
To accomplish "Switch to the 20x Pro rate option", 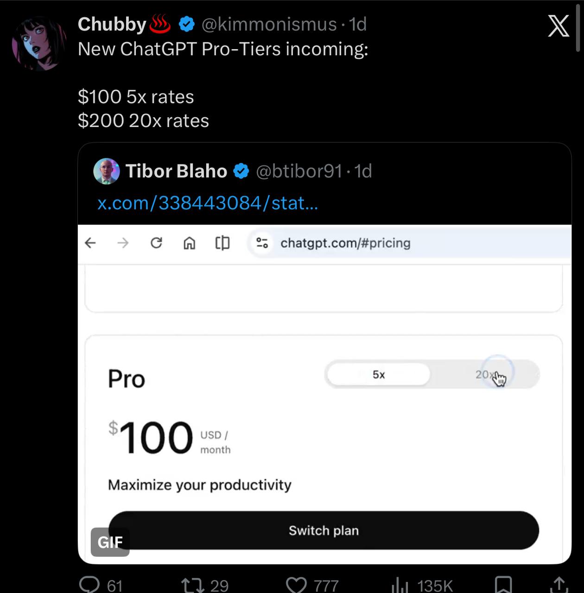I will pyautogui.click(x=485, y=374).
